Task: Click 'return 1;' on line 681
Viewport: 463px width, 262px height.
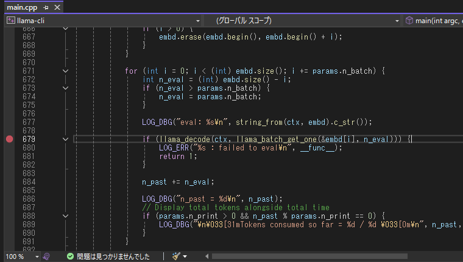Action: point(178,156)
